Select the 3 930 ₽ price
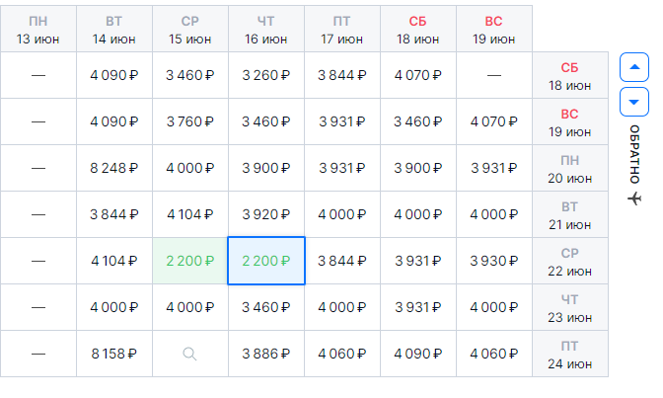The width and height of the screenshot is (663, 398). click(x=494, y=261)
